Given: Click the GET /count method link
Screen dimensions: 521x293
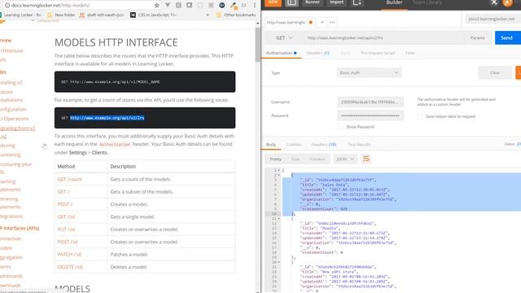Looking at the screenshot, I should coord(69,179).
